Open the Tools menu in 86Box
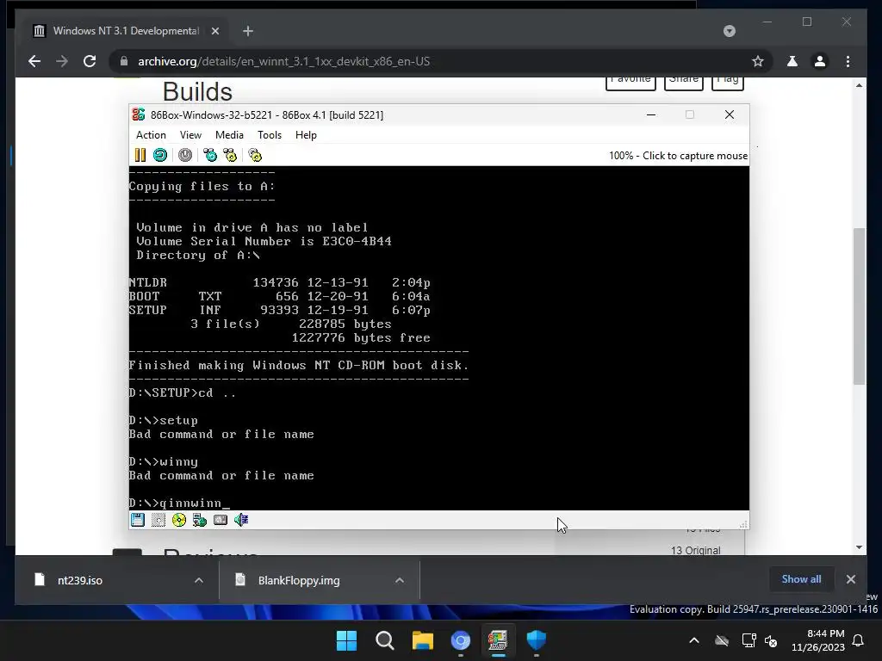Image resolution: width=882 pixels, height=661 pixels. 270,135
